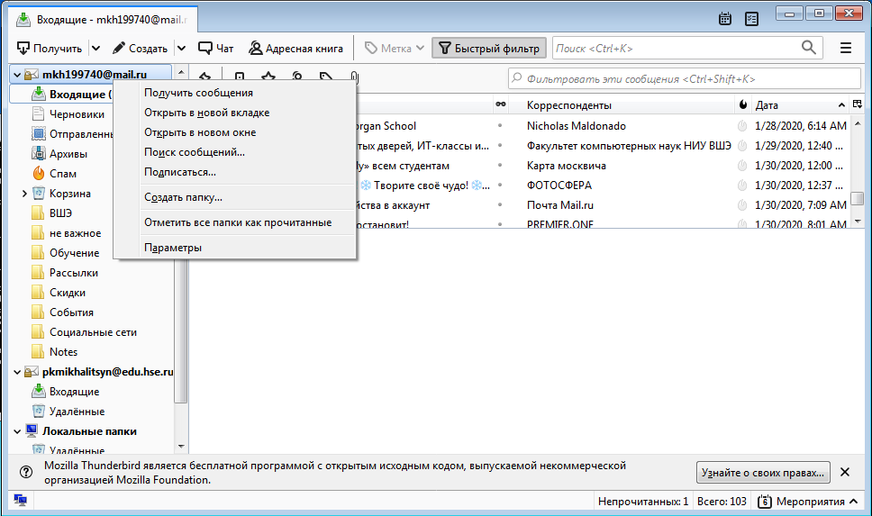Open Адресная книга address book

coord(295,49)
